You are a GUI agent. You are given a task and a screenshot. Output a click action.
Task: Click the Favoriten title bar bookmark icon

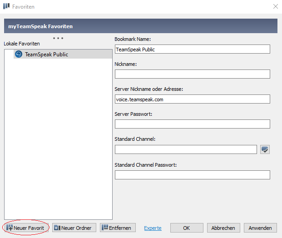(x=6, y=6)
